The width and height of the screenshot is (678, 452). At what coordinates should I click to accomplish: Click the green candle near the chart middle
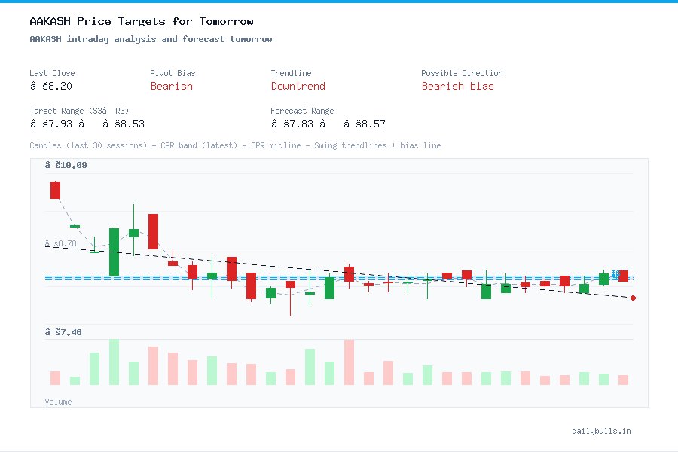click(x=329, y=286)
